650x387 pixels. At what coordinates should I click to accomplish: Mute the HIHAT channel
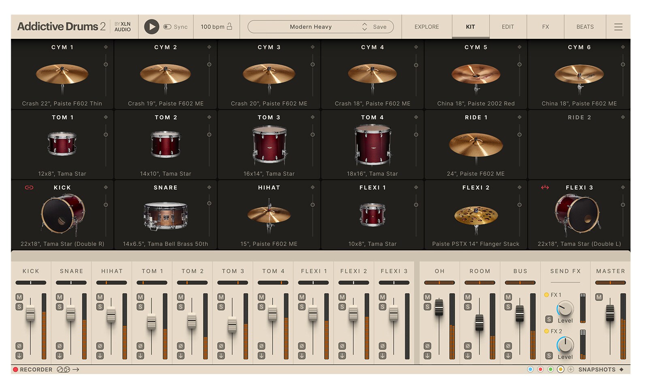click(100, 297)
